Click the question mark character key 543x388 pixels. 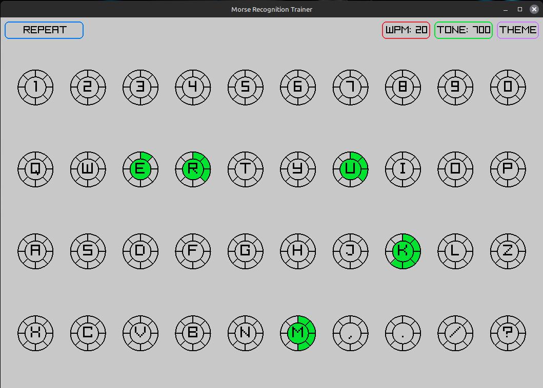(508, 333)
